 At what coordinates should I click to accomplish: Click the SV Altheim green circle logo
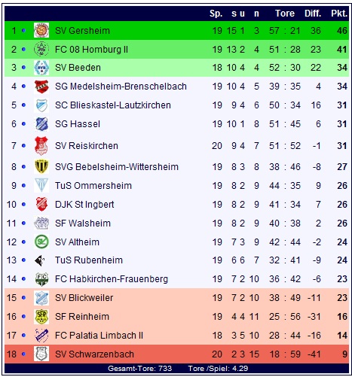(41, 242)
